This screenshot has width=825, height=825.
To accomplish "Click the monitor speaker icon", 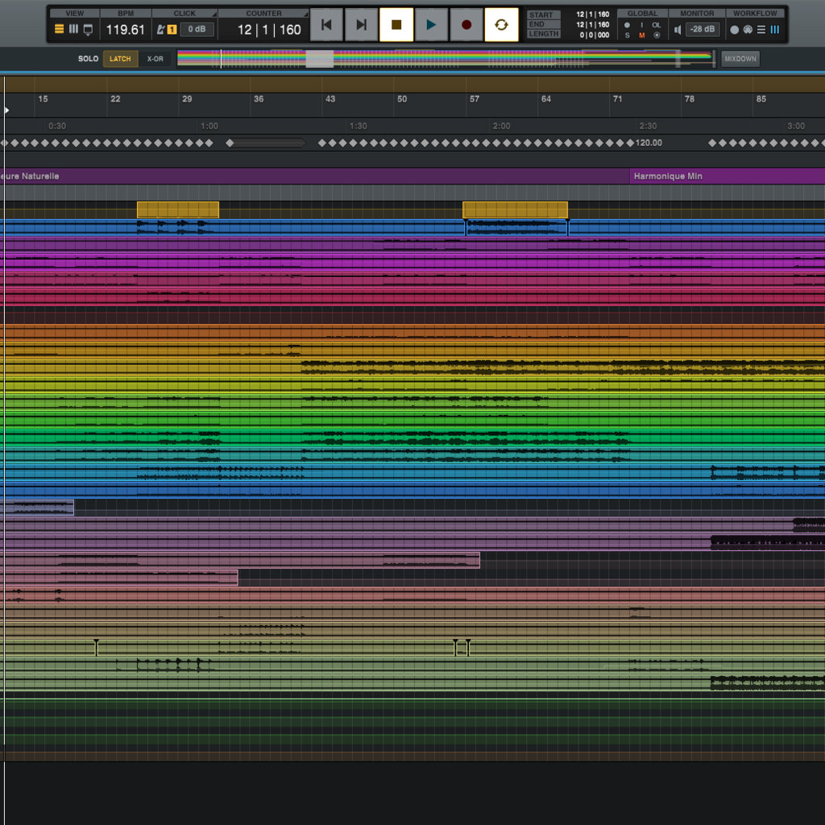I will click(678, 30).
